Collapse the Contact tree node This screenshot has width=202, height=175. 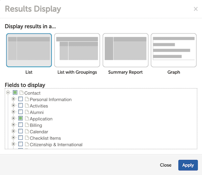point(8,93)
